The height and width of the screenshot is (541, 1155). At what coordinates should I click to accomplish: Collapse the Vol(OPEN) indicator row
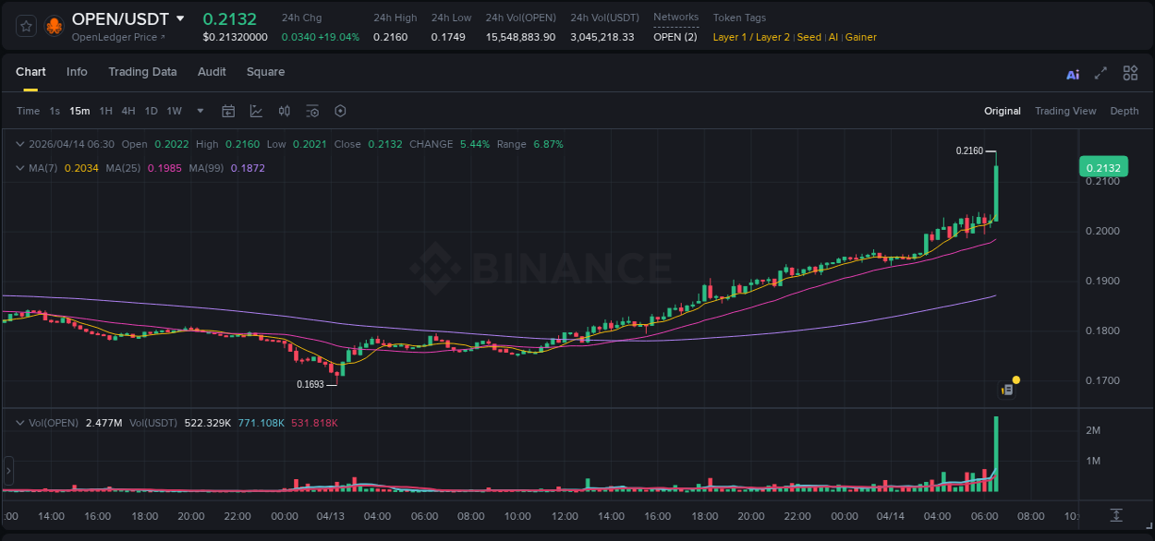click(x=20, y=422)
